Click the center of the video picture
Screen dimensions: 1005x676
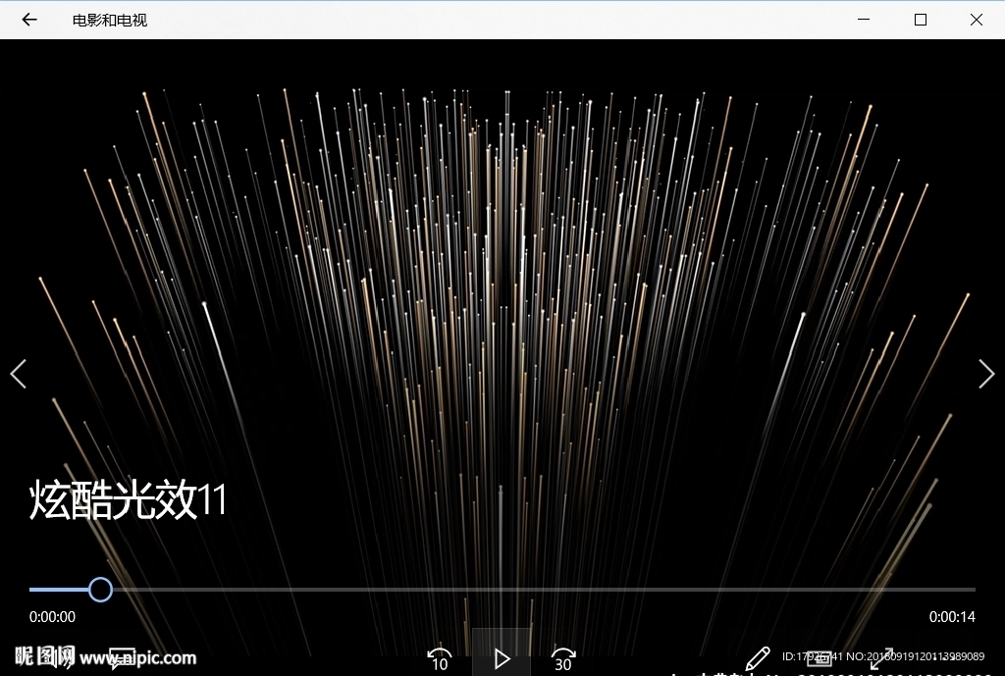point(502,357)
